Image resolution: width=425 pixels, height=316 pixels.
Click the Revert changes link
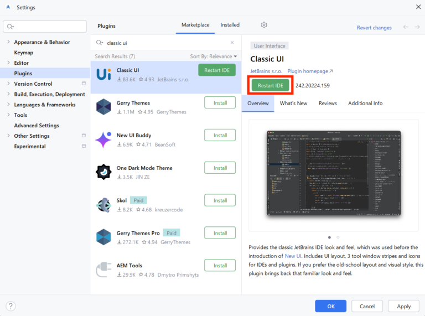[374, 28]
